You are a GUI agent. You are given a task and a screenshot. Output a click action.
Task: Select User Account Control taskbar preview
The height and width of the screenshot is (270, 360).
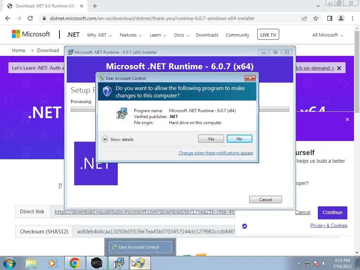(140, 247)
